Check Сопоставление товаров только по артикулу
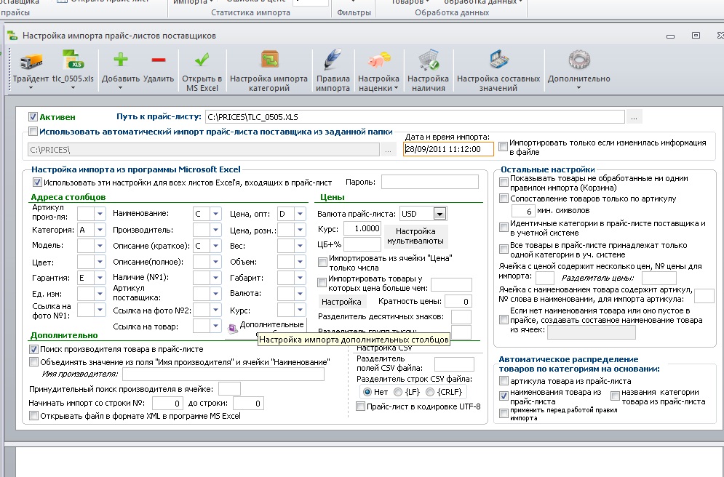724x477 pixels. 504,199
